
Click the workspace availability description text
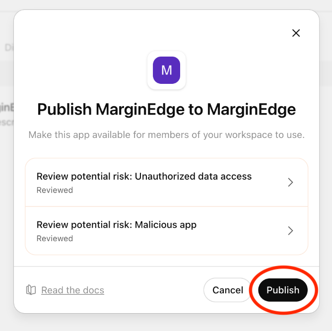[166, 135]
